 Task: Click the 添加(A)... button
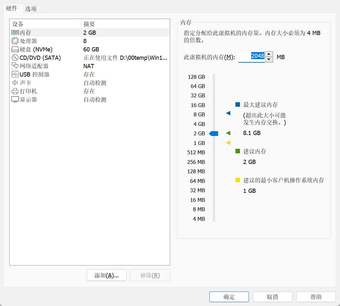point(106,275)
